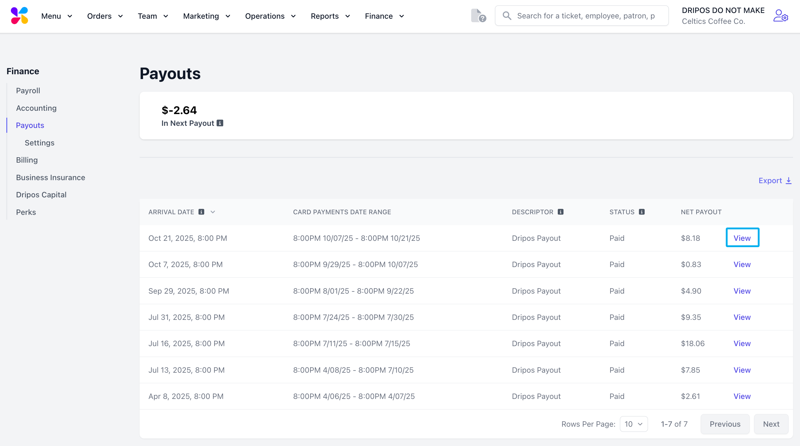
Task: Open the Operations menu
Action: click(270, 16)
